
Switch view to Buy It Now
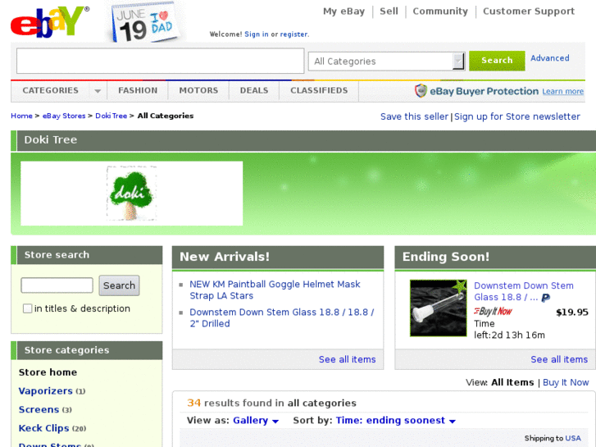[x=566, y=382]
